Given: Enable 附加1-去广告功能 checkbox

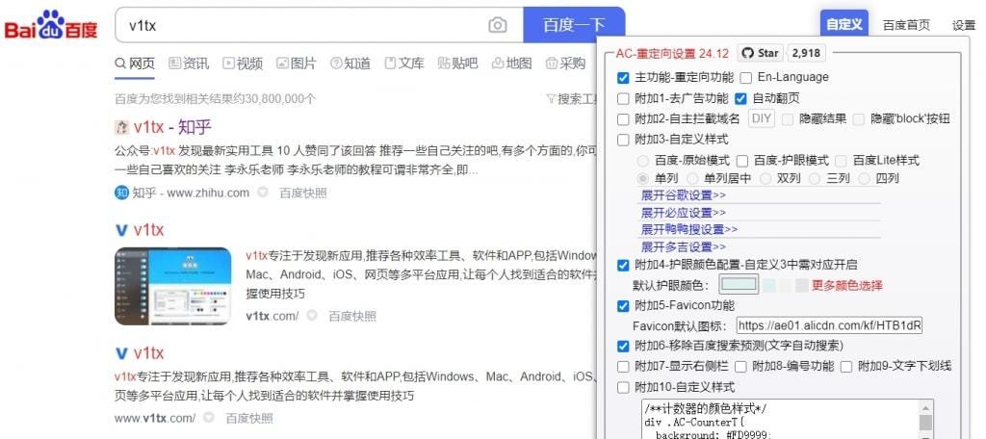Looking at the screenshot, I should pos(623,99).
